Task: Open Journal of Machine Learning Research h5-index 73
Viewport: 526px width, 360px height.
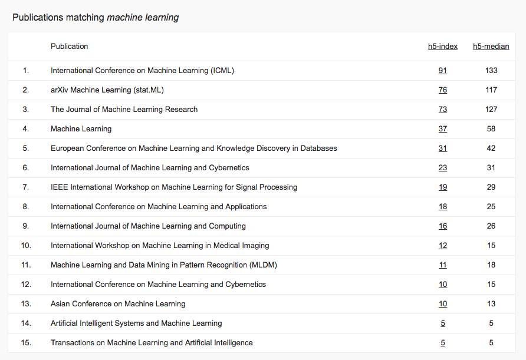Action: click(x=442, y=110)
